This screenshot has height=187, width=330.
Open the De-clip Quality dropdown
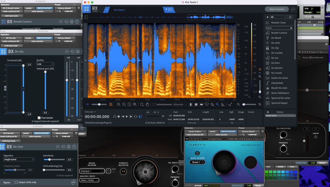point(45,64)
